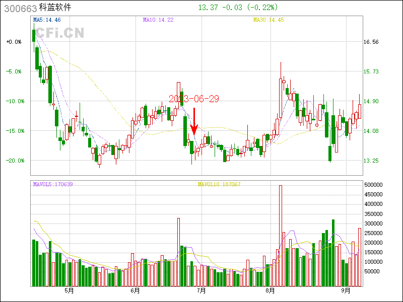Click the 9月 month axis label
Viewport: 403px width, 302px height.
[x=346, y=290]
